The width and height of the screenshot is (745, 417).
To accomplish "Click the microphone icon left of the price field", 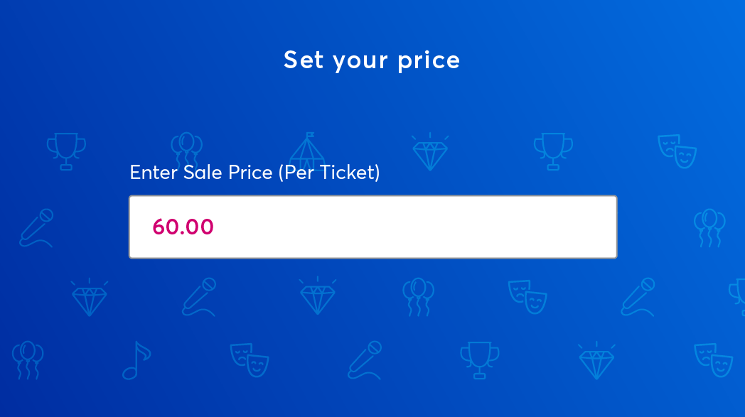I will pyautogui.click(x=36, y=228).
